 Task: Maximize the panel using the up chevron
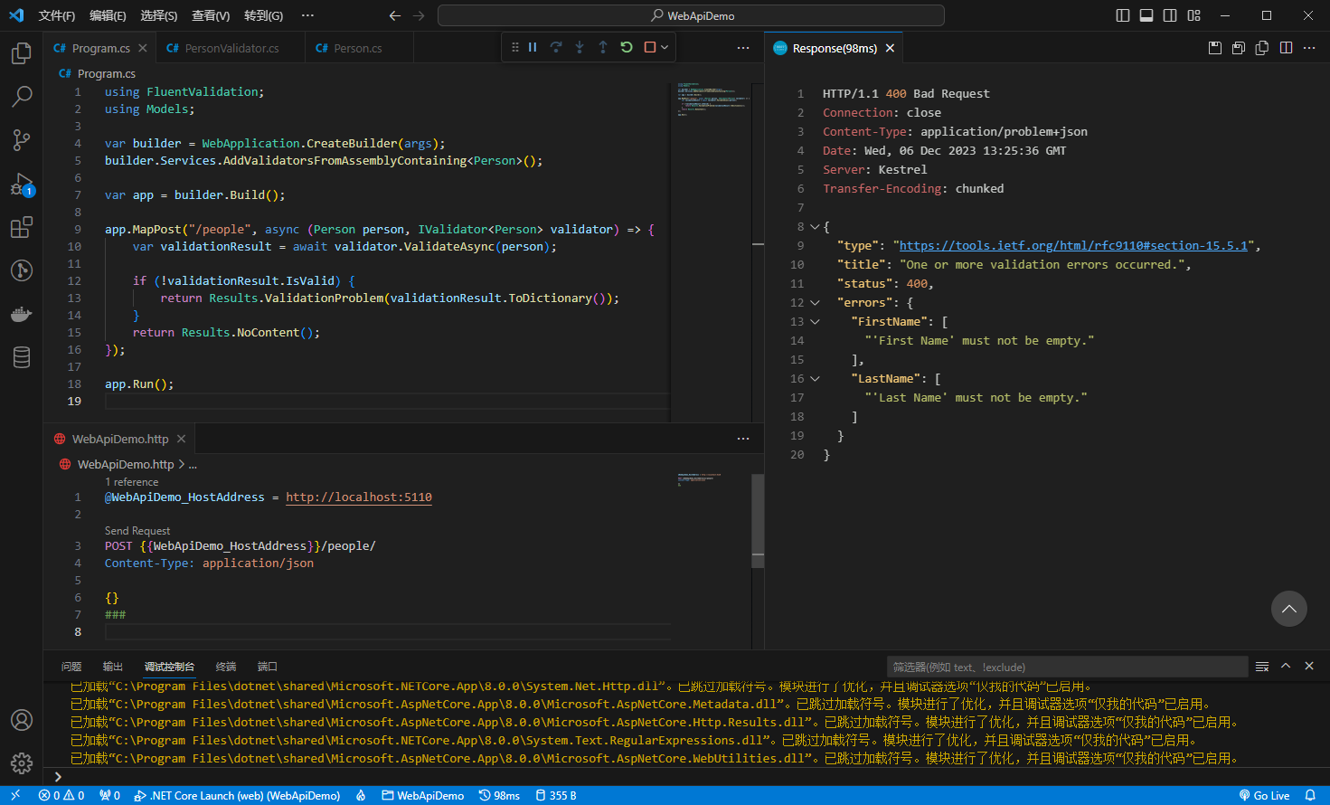point(1286,666)
